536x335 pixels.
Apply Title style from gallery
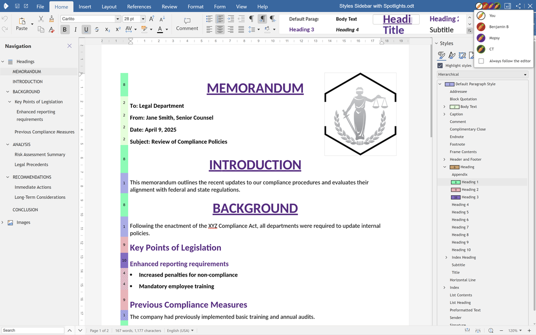[393, 30]
